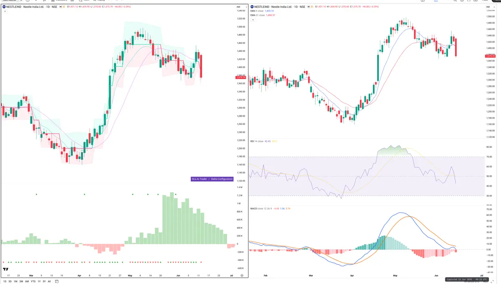Select the 1M range button

tap(15, 282)
